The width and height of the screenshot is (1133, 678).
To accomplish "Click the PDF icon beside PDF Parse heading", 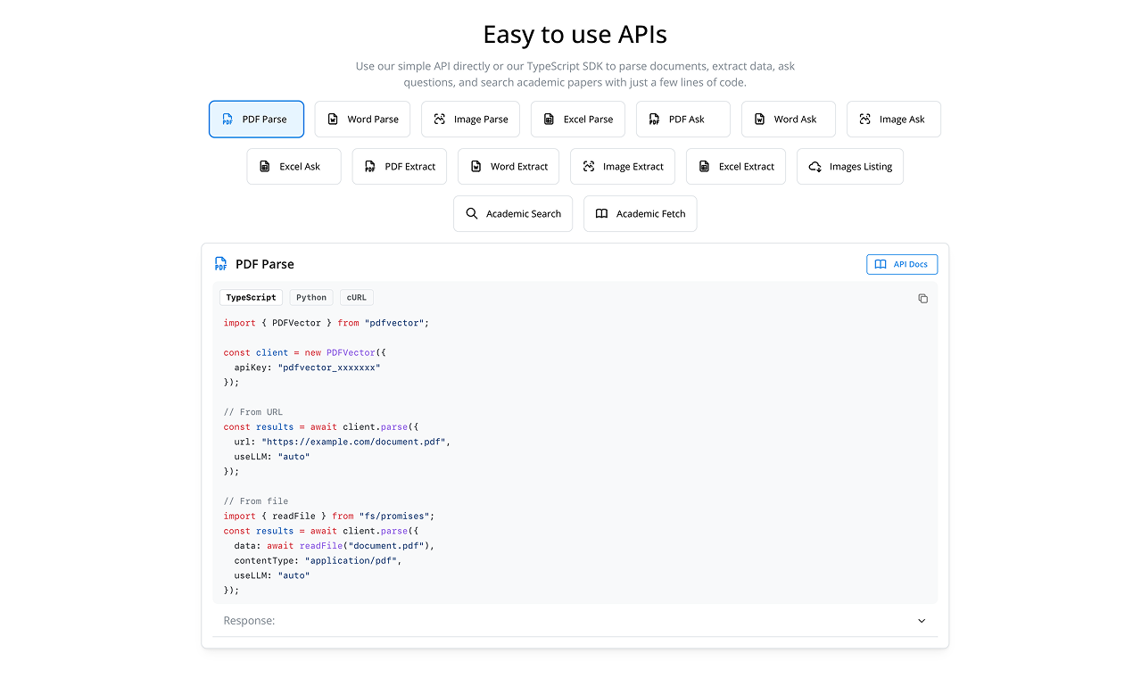I will (221, 264).
